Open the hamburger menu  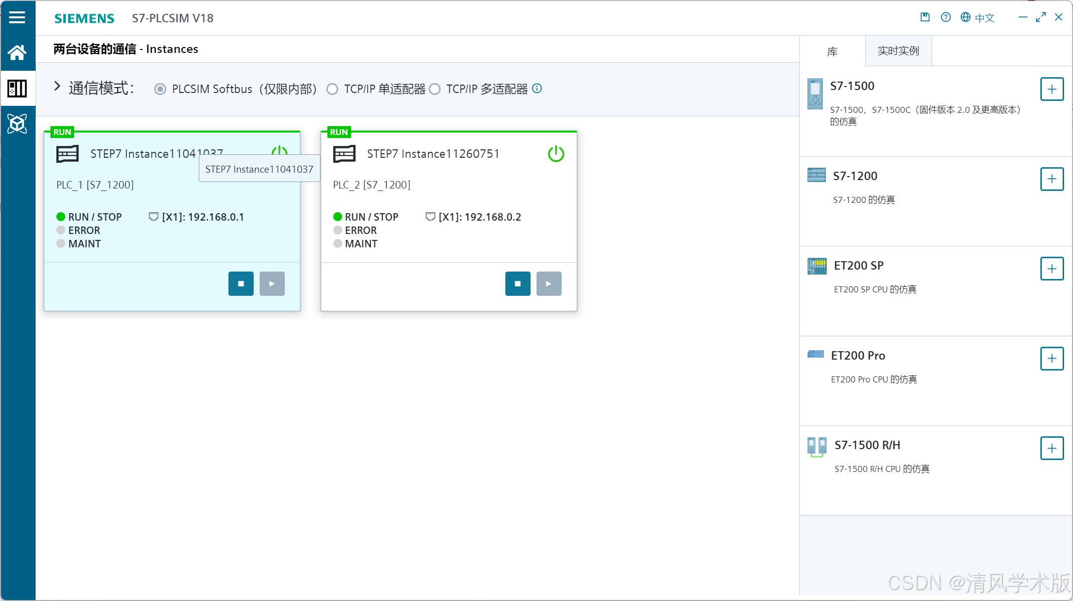point(17,18)
